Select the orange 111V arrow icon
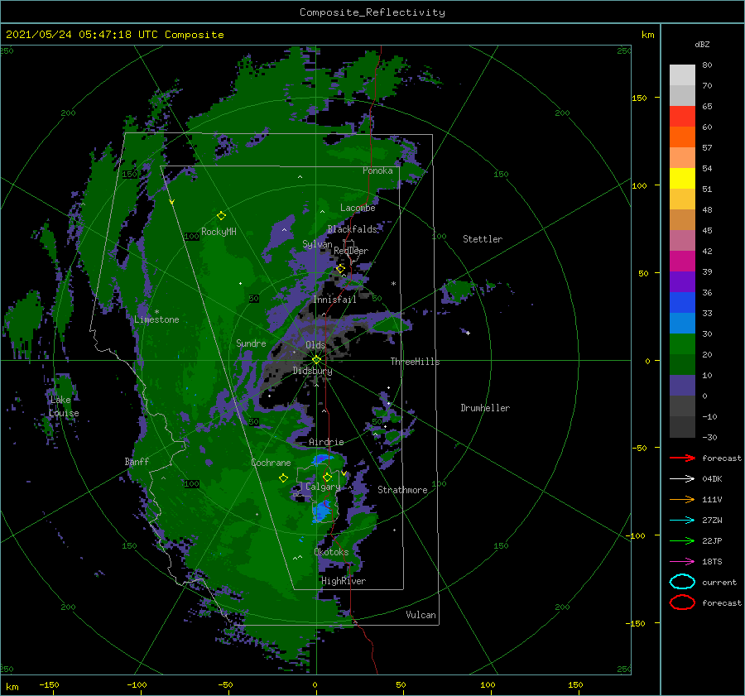Screen dimensions: 745x696 pos(682,499)
